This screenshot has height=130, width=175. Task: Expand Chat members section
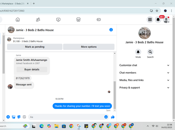(144, 73)
